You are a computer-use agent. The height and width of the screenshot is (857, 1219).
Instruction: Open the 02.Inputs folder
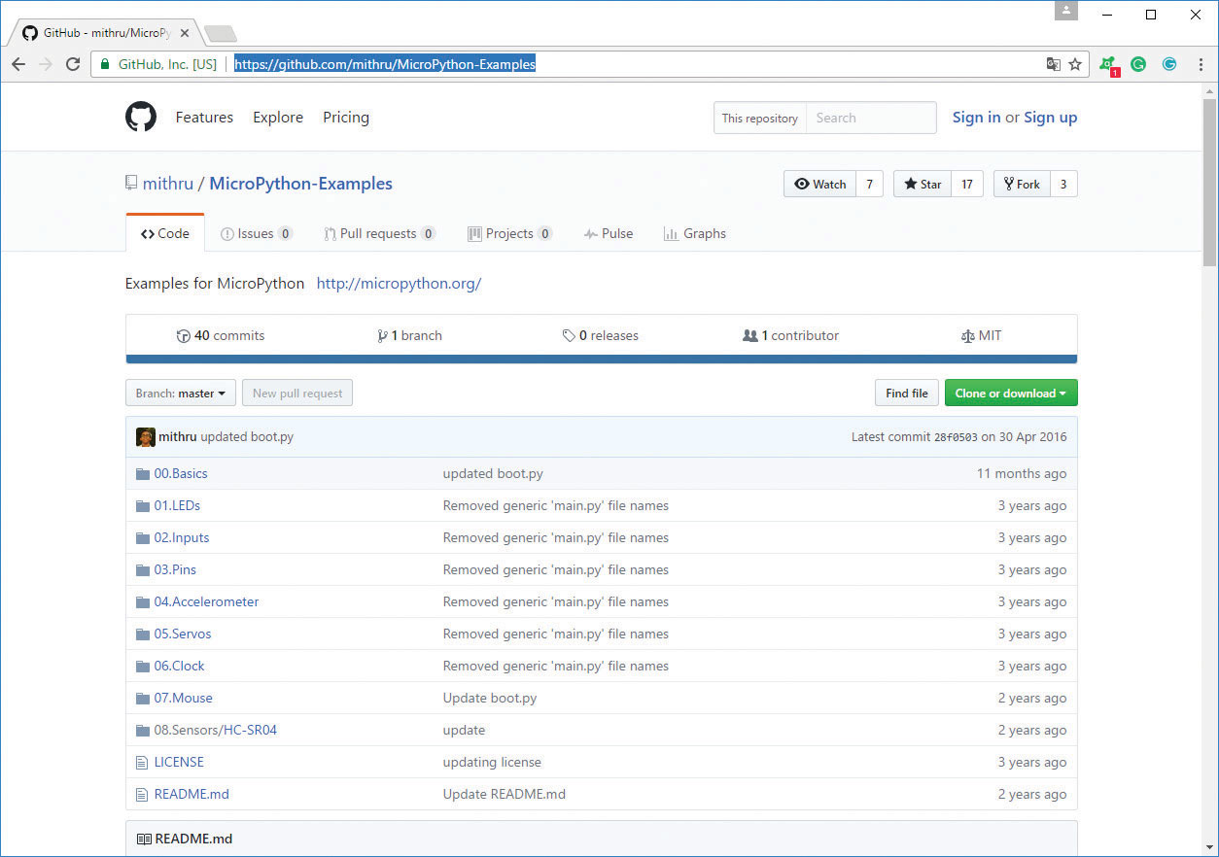(x=182, y=538)
